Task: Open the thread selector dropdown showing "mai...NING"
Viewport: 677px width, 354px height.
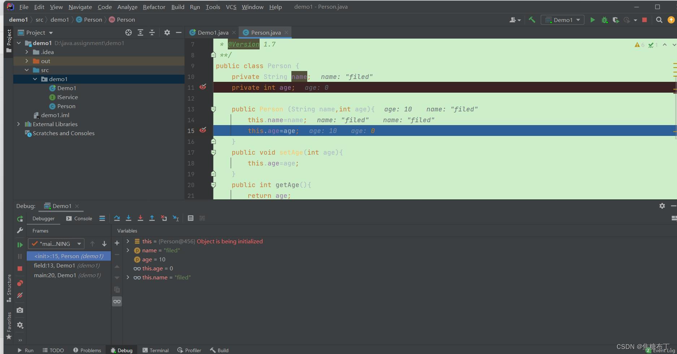Action: coord(56,244)
